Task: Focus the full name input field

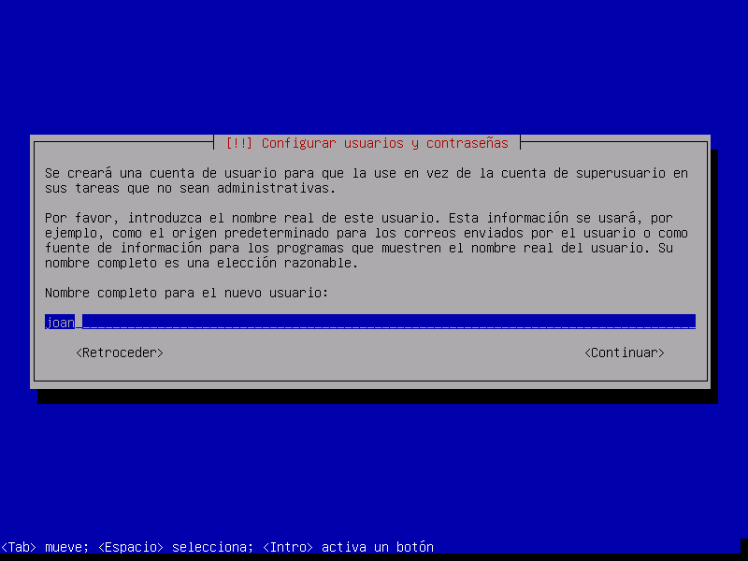Action: 370,322
